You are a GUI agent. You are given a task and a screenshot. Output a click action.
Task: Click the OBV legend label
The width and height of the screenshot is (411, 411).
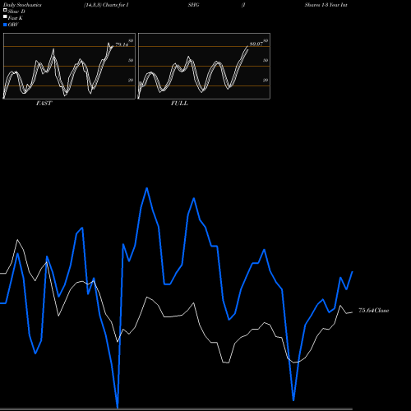[13, 25]
